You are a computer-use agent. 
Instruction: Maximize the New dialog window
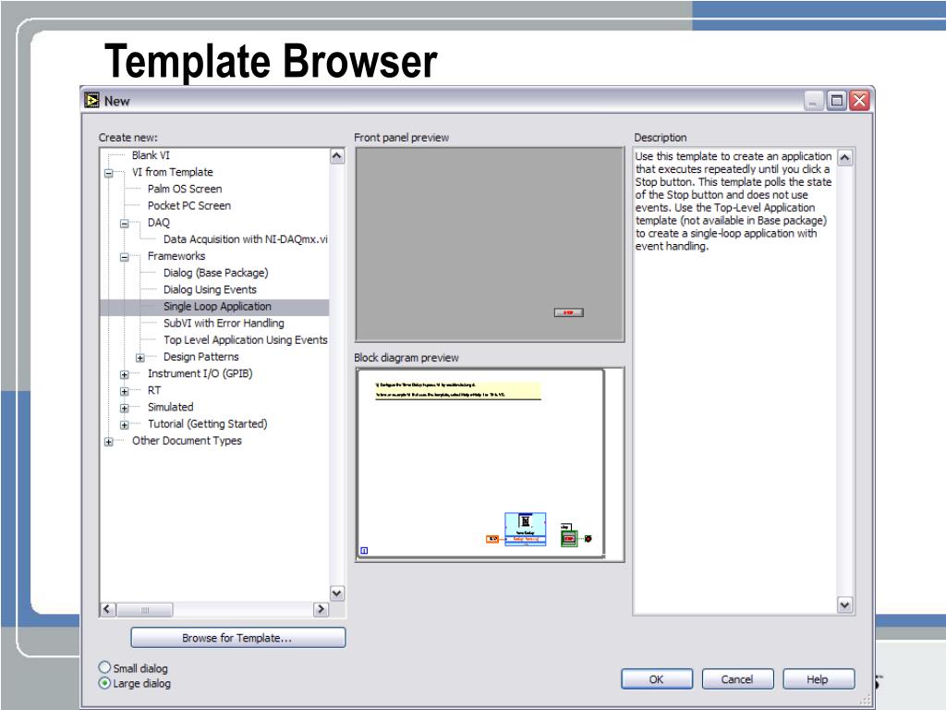[x=837, y=100]
